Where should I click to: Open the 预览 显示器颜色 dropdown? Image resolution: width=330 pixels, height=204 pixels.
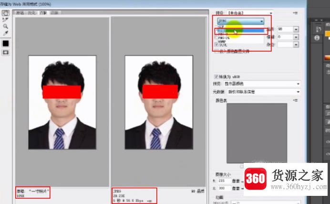(262, 84)
